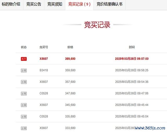167x132 pixels.
Task: Select the timestamp 09:57:00 of the winning bid
Action: pos(132,59)
